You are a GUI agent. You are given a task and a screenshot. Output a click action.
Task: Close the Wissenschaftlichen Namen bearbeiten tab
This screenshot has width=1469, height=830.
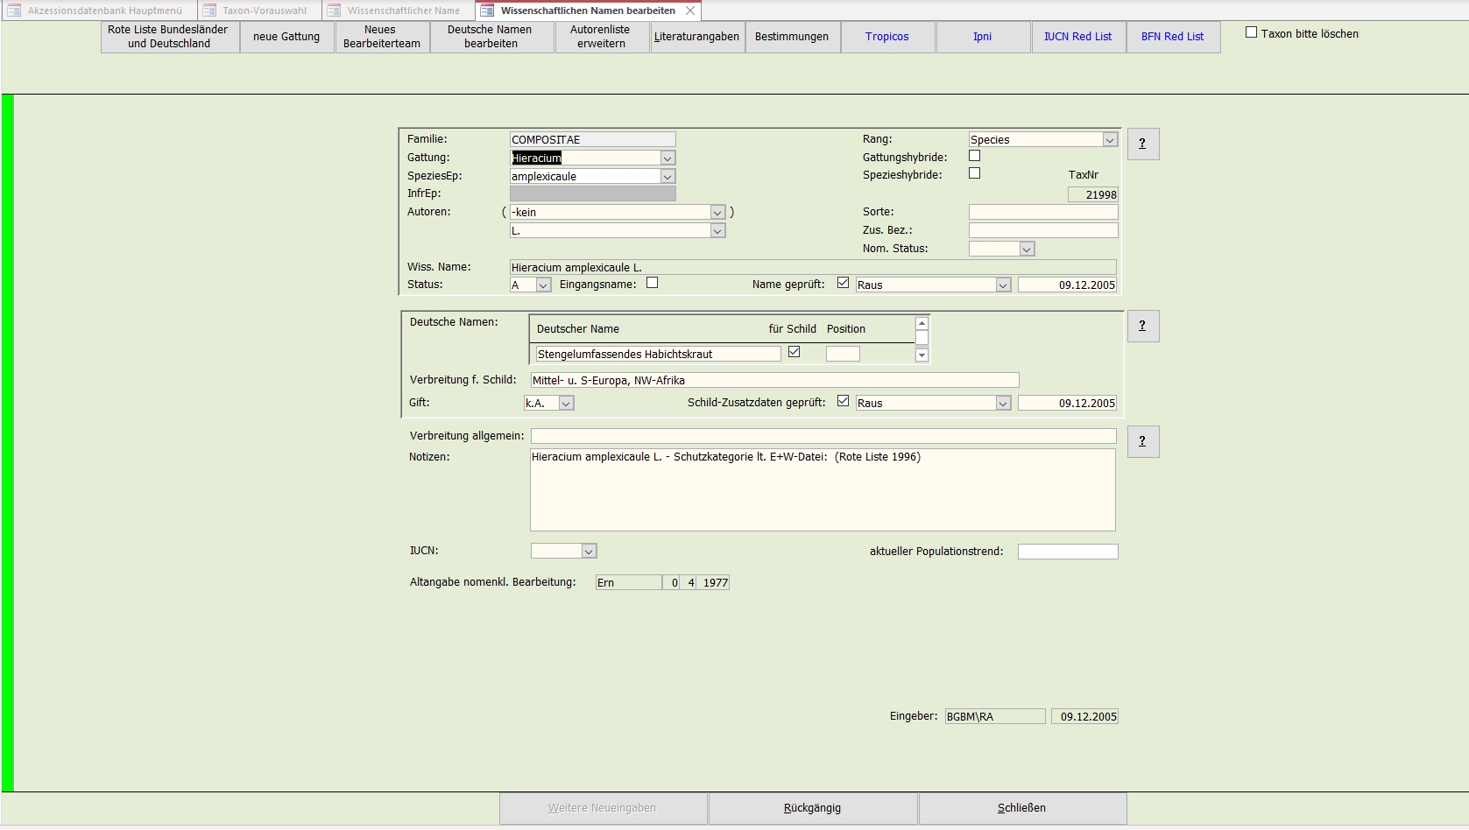click(690, 11)
